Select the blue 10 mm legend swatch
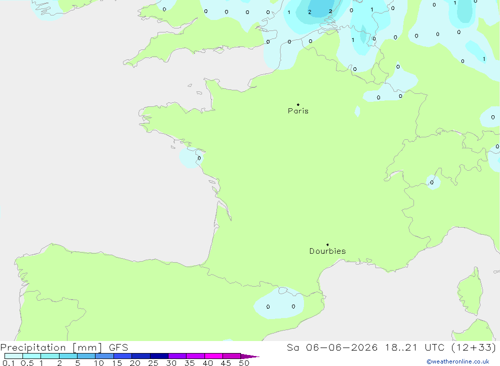Viewport: 500px width, 366px height. [x=104, y=356]
